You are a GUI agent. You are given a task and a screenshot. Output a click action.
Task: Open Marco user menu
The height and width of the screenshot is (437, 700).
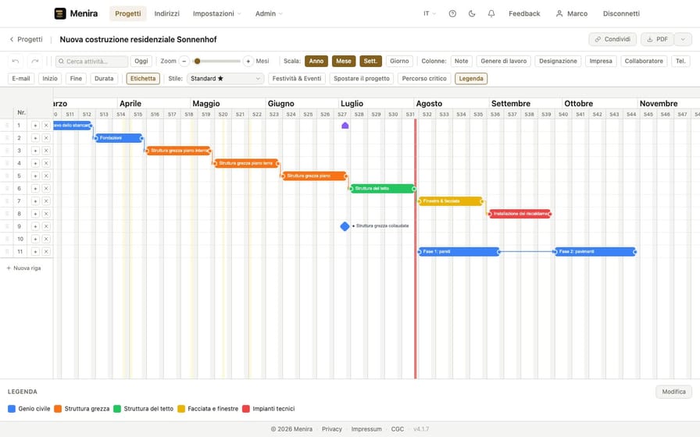coord(571,14)
